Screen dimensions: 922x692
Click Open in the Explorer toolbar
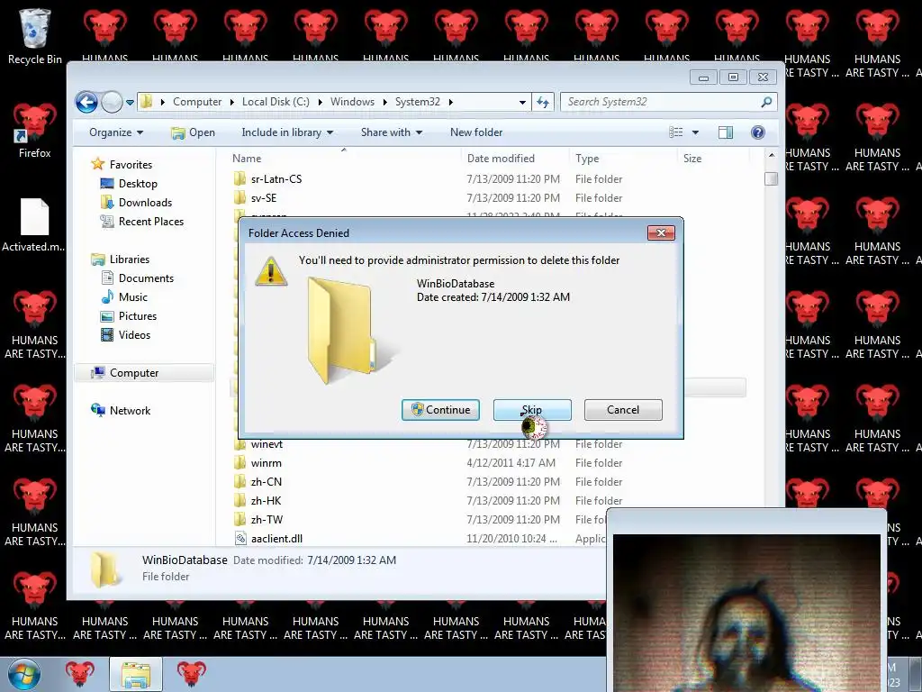[193, 132]
